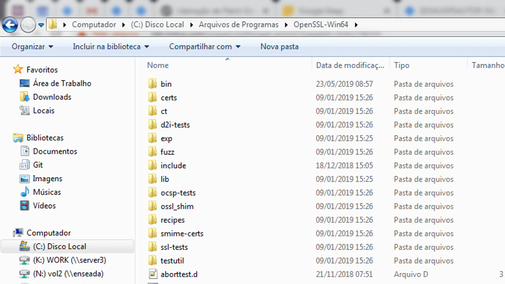
Task: Click the Favoritos star icon
Action: click(x=18, y=70)
